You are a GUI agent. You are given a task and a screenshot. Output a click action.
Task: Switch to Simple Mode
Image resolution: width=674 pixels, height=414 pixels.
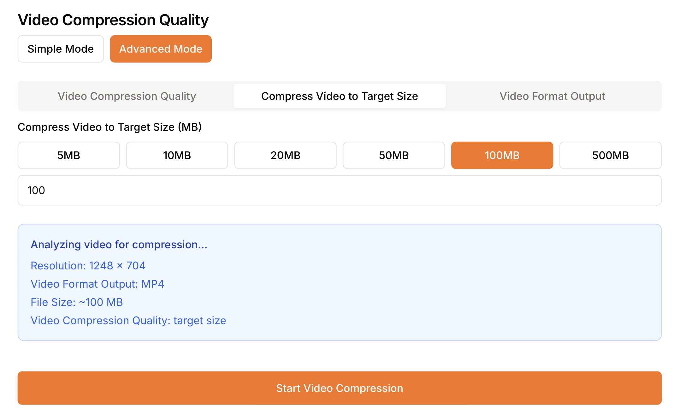pyautogui.click(x=61, y=49)
